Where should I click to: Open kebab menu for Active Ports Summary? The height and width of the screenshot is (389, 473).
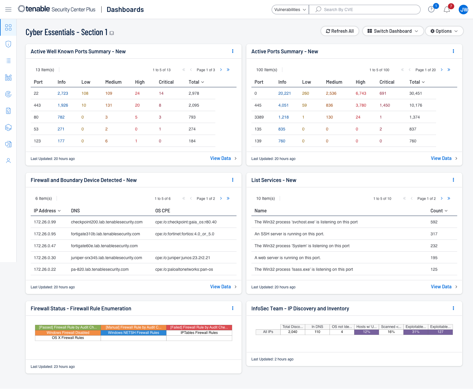pyautogui.click(x=453, y=51)
